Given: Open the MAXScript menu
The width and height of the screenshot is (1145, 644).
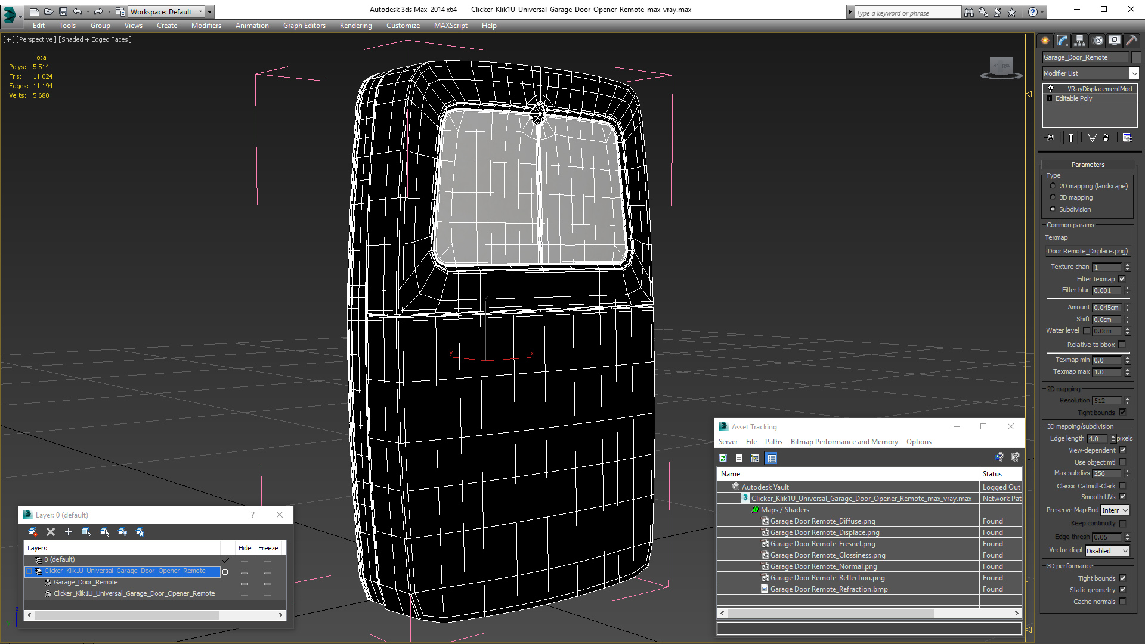Looking at the screenshot, I should 450,26.
